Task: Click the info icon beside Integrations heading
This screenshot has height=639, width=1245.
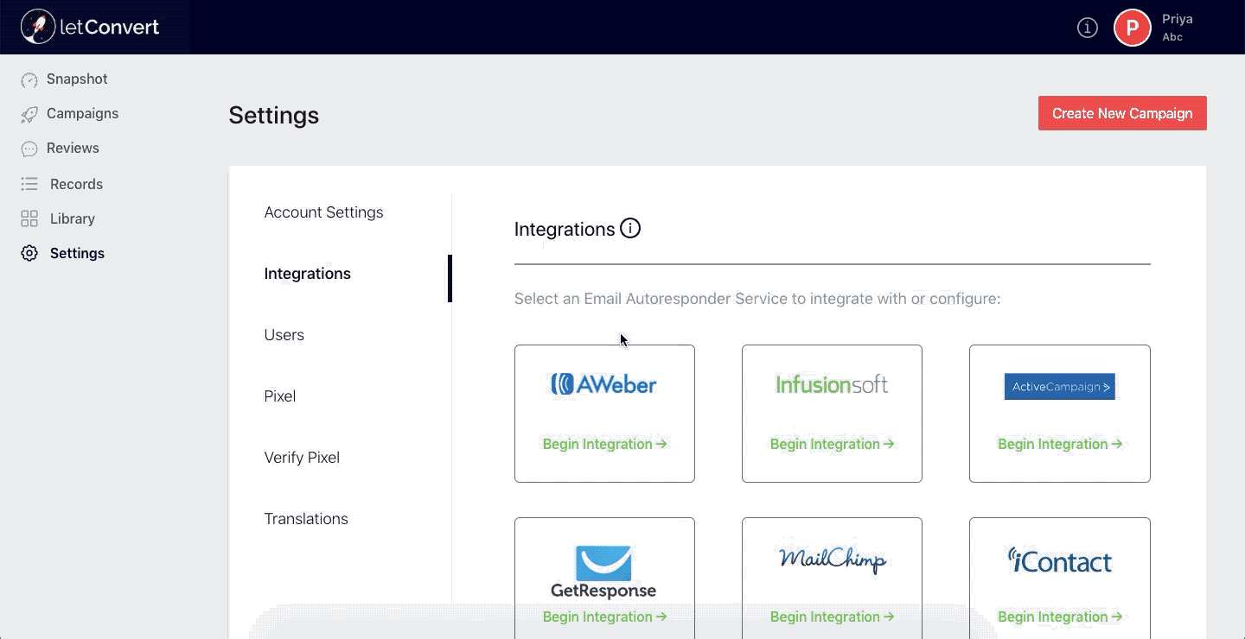Action: [630, 229]
